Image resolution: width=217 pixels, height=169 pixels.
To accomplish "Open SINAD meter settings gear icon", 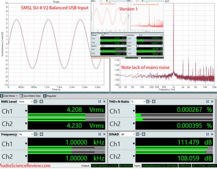I will click(x=143, y=134).
